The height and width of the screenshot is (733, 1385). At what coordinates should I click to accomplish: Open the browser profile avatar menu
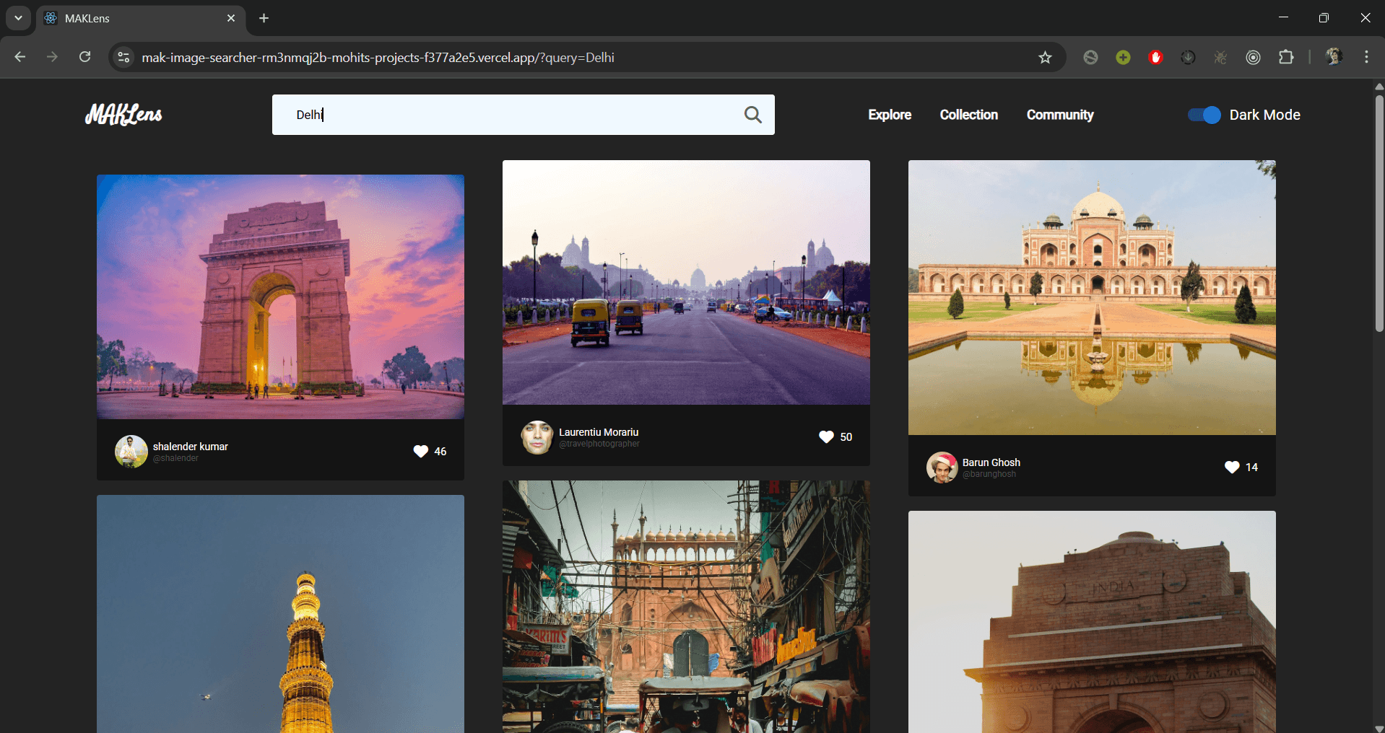[1334, 57]
